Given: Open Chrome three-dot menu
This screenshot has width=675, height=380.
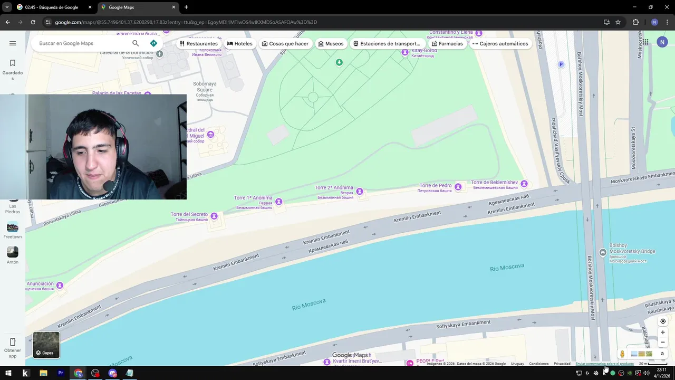Looking at the screenshot, I should (x=667, y=22).
